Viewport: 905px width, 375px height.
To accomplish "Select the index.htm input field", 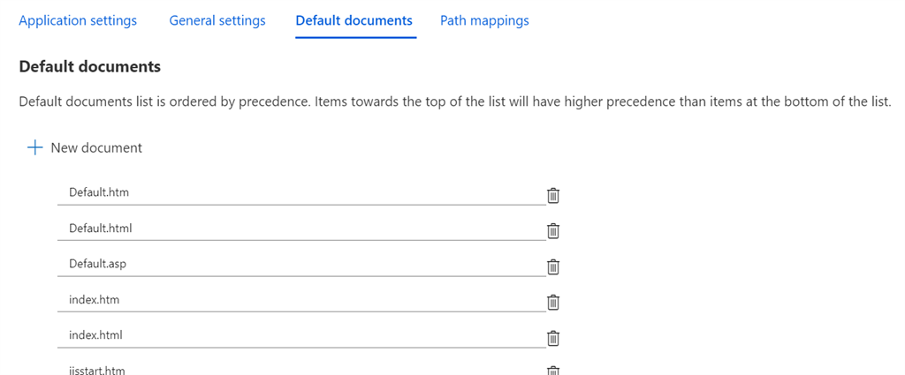I will [301, 300].
